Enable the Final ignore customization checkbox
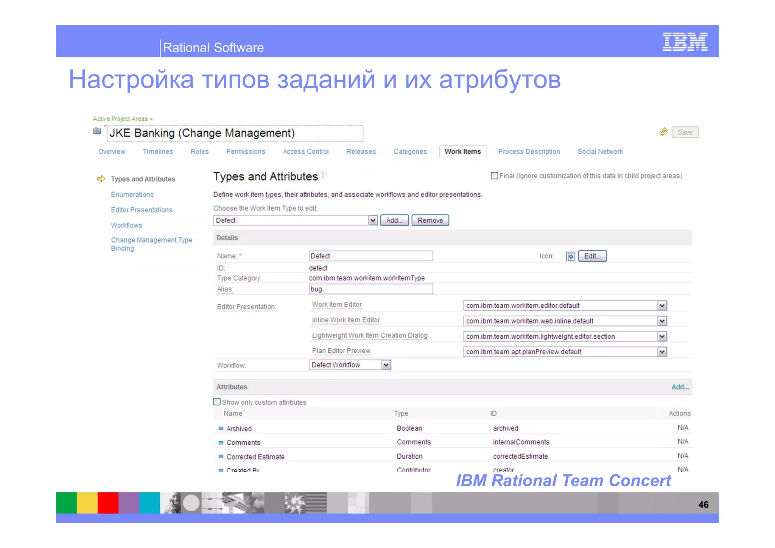The width and height of the screenshot is (775, 548). coord(494,176)
